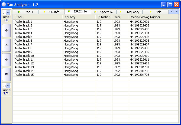Sort by the Year column header
This screenshot has width=181, height=125.
point(120,17)
